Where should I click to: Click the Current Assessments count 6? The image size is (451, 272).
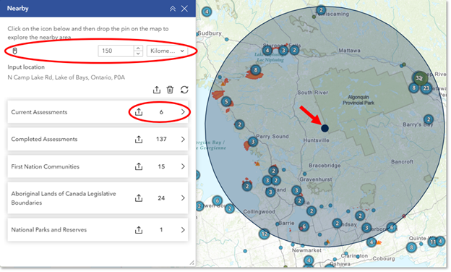click(x=161, y=112)
